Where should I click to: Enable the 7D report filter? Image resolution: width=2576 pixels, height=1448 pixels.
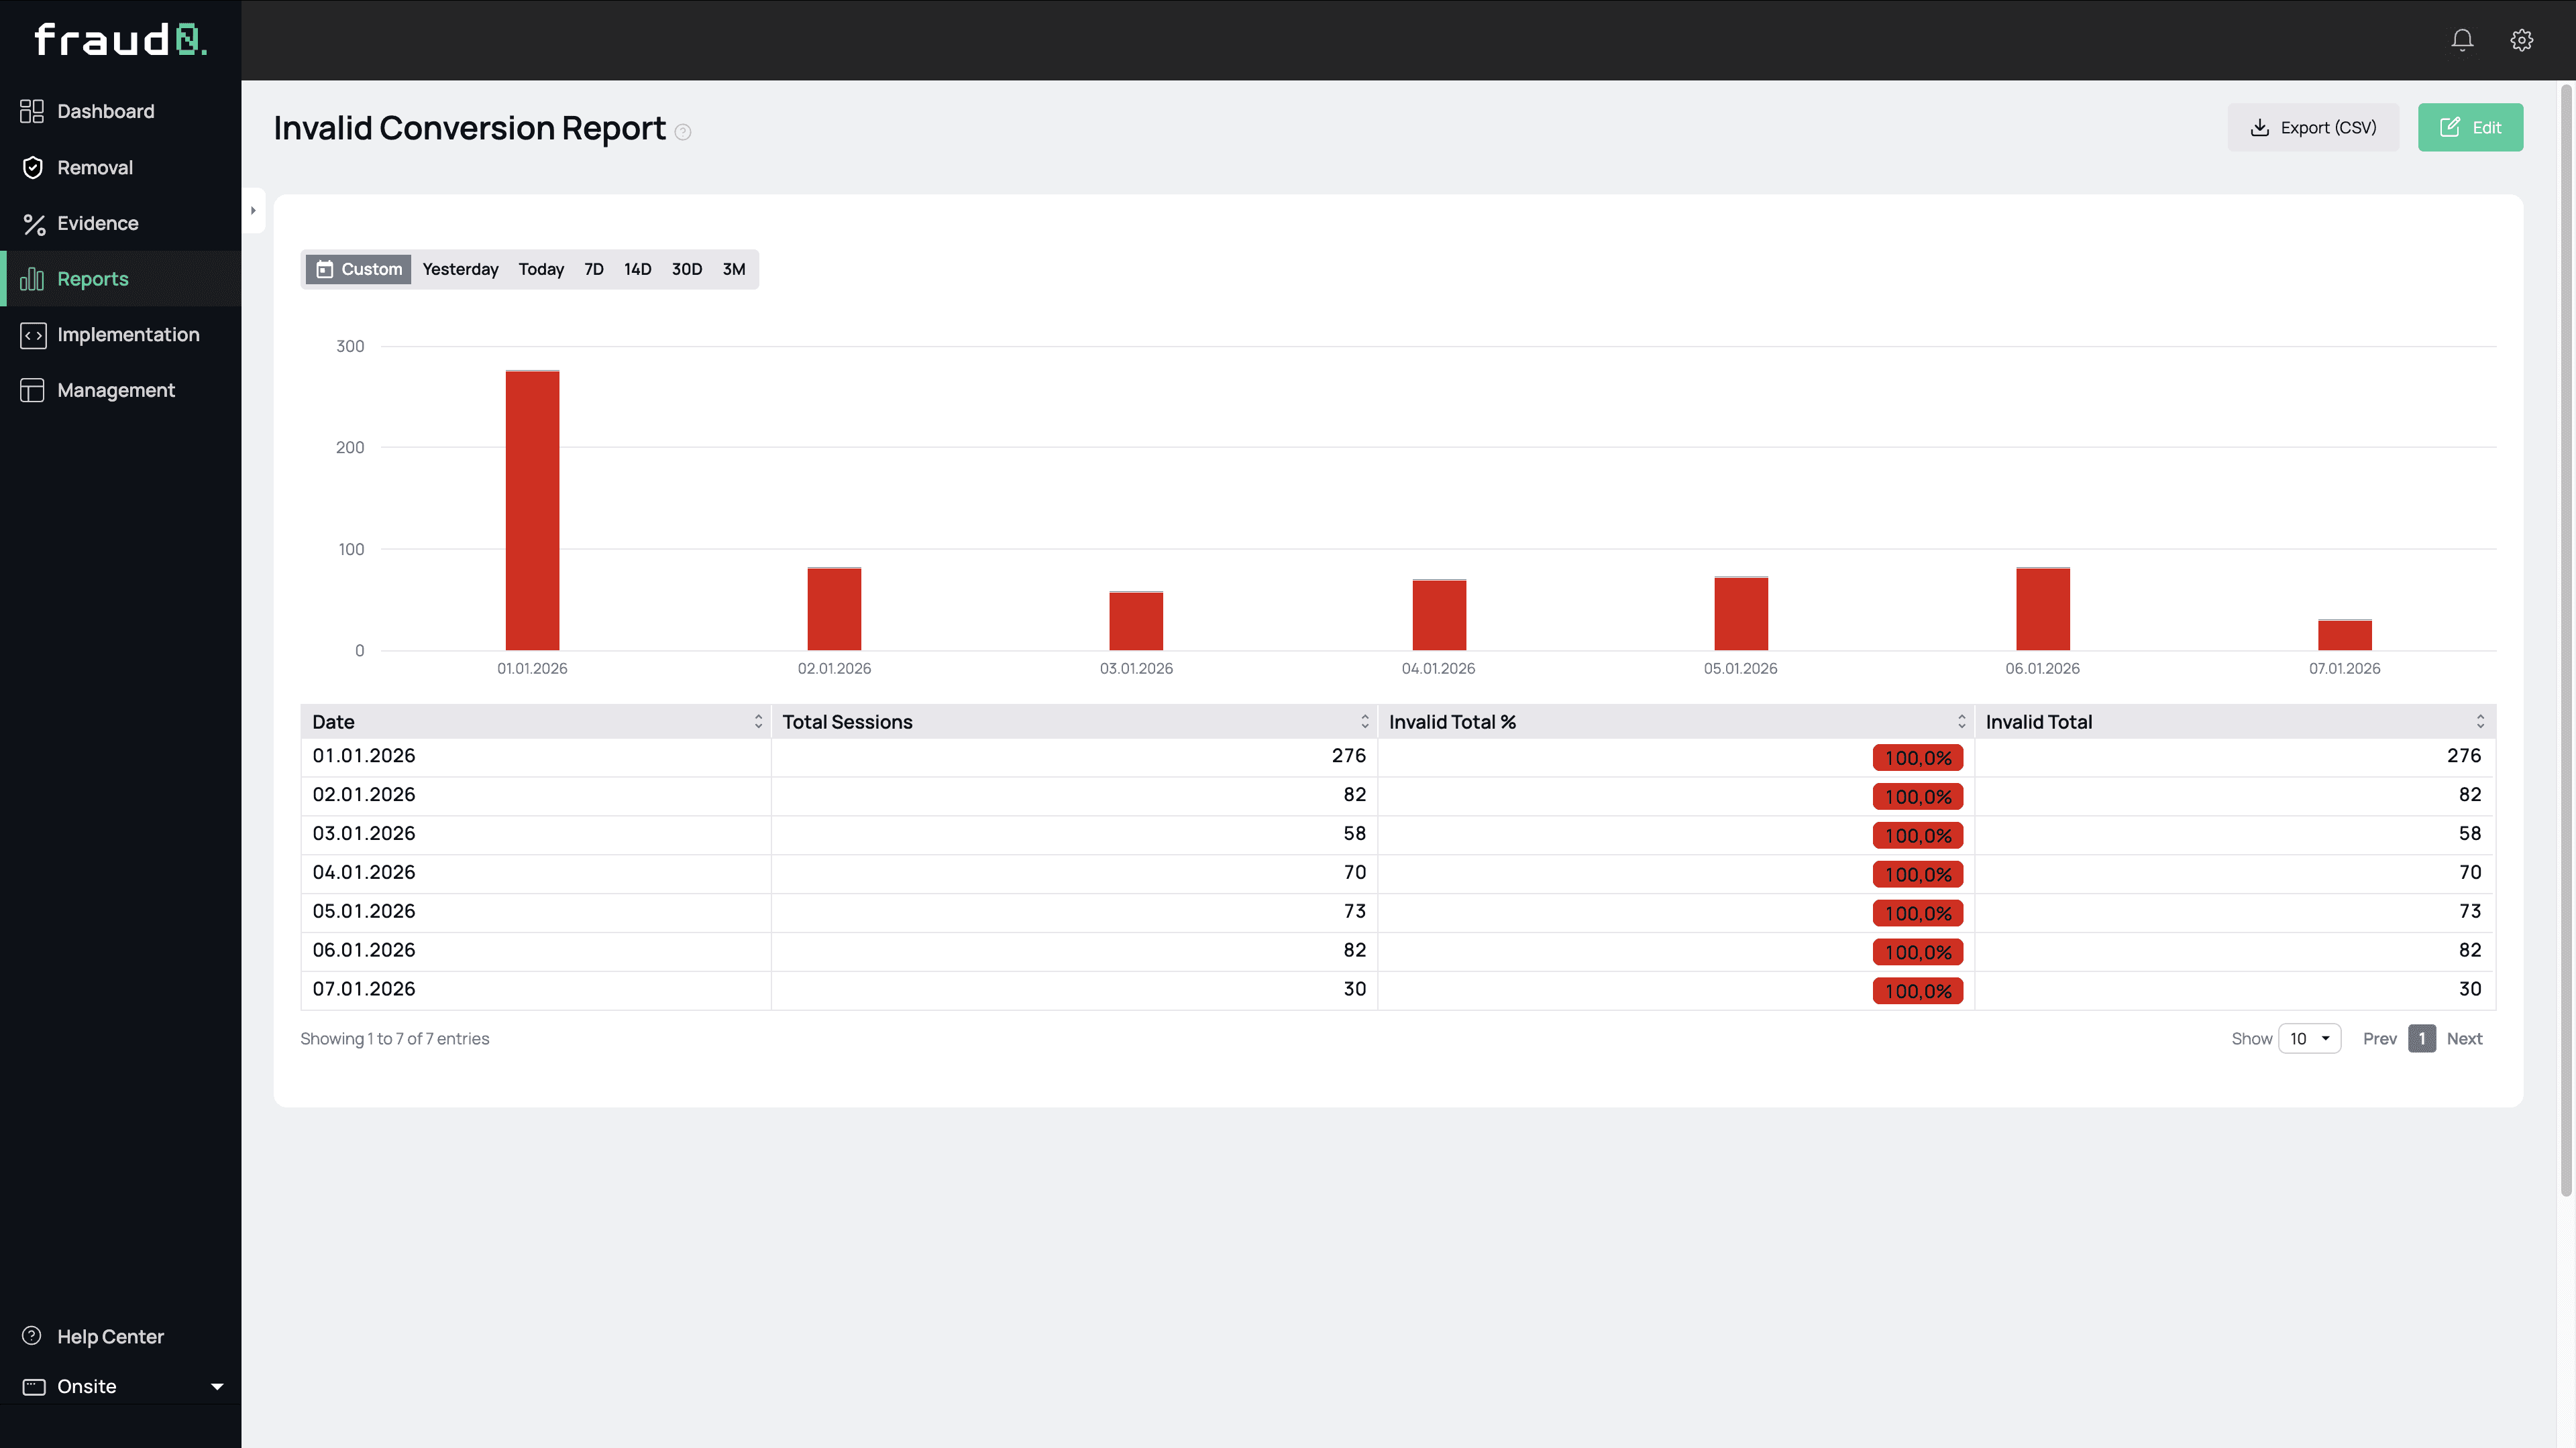coord(593,269)
